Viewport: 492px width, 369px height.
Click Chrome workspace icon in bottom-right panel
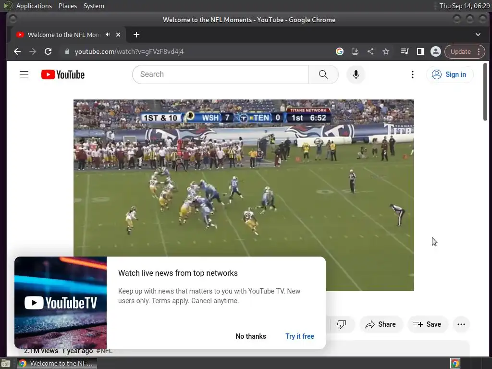coord(455,363)
